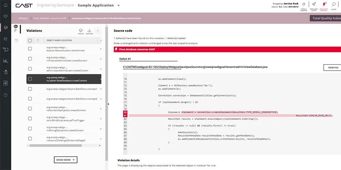Image resolution: width=341 pixels, height=170 pixels.
Task: Check the AbstractLesson.isAuthorized row checkbox
Action: pyautogui.click(x=30, y=49)
